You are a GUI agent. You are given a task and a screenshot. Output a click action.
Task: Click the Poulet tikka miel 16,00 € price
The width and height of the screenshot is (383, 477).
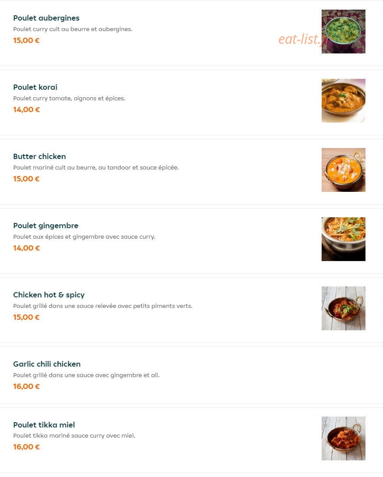tap(26, 447)
